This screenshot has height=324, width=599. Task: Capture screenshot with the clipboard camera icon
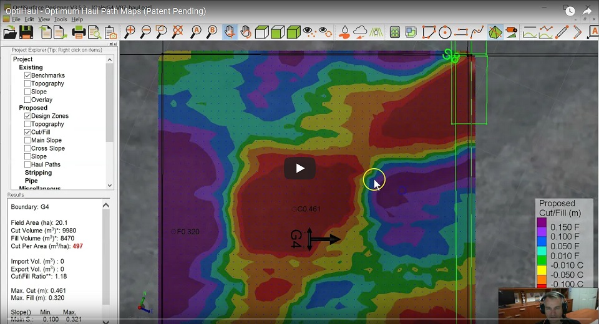click(110, 32)
